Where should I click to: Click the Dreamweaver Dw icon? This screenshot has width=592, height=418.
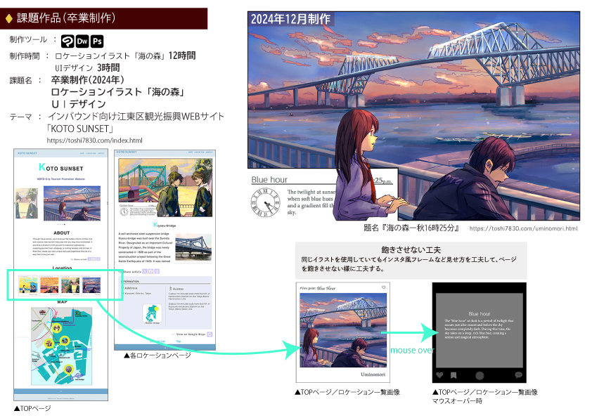(82, 40)
